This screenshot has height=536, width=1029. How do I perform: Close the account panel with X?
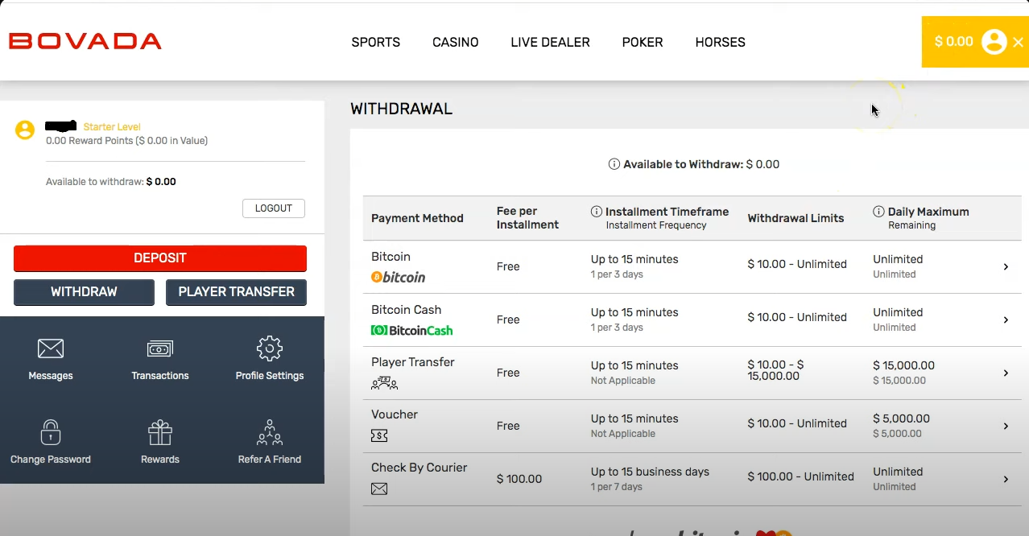coord(1017,43)
